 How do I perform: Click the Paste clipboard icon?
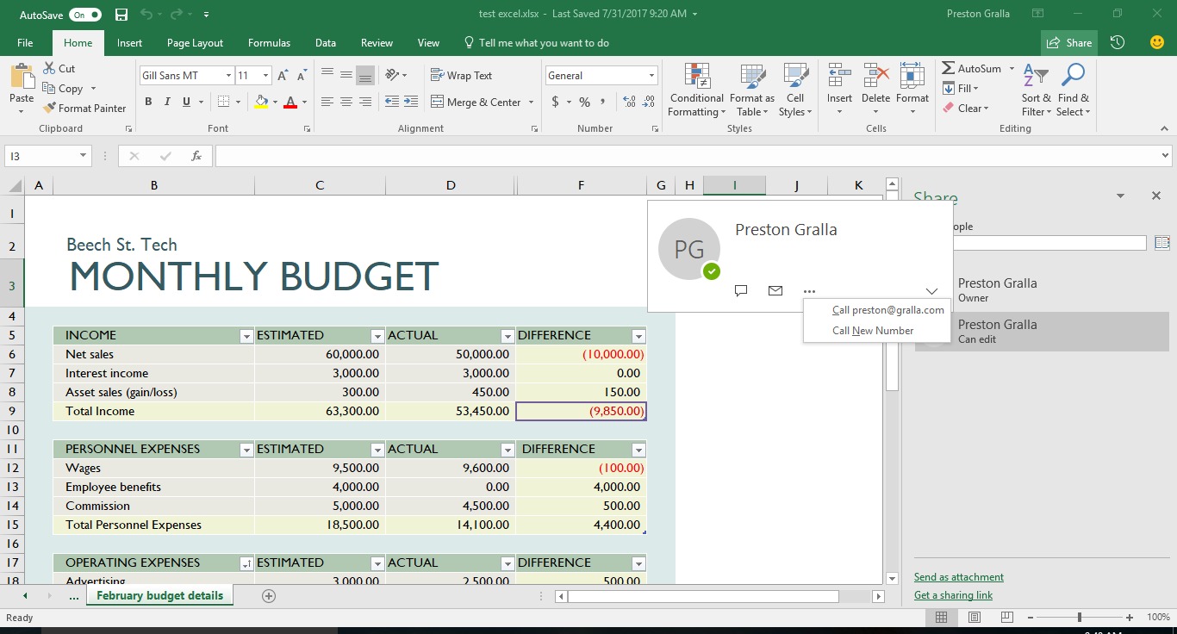pyautogui.click(x=22, y=76)
